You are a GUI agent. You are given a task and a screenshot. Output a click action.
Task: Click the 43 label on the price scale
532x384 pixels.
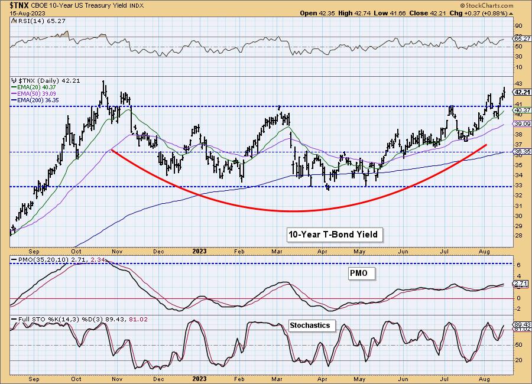[x=519, y=83]
